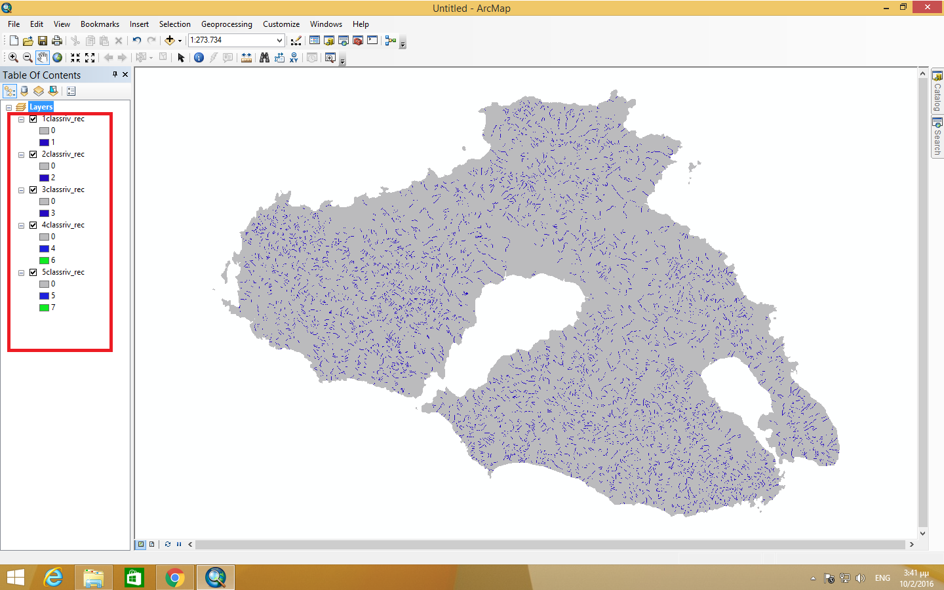This screenshot has width=944, height=590.
Task: Select the Zoom Out tool
Action: [x=28, y=58]
